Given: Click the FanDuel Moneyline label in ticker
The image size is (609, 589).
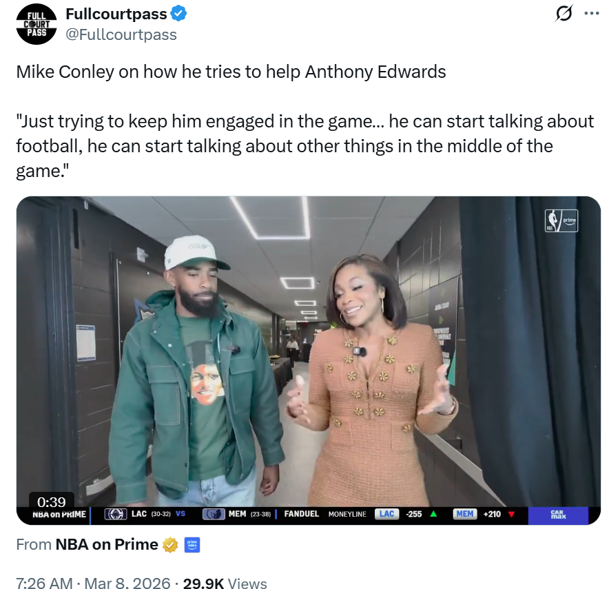Looking at the screenshot, I should [325, 514].
